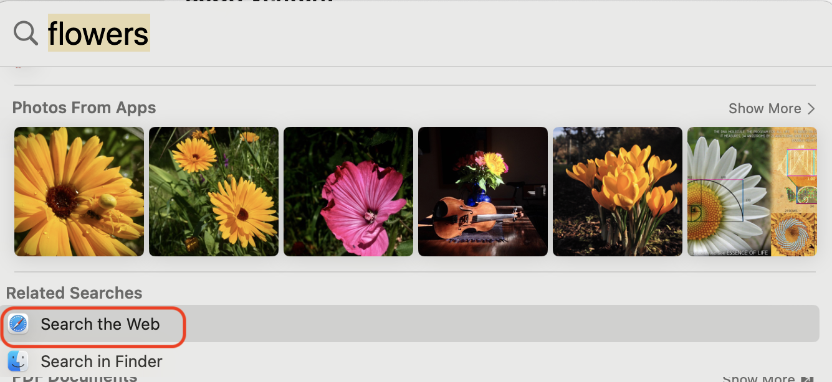Click the "PDF Documents" section heading
Image resolution: width=832 pixels, height=382 pixels.
[75, 376]
